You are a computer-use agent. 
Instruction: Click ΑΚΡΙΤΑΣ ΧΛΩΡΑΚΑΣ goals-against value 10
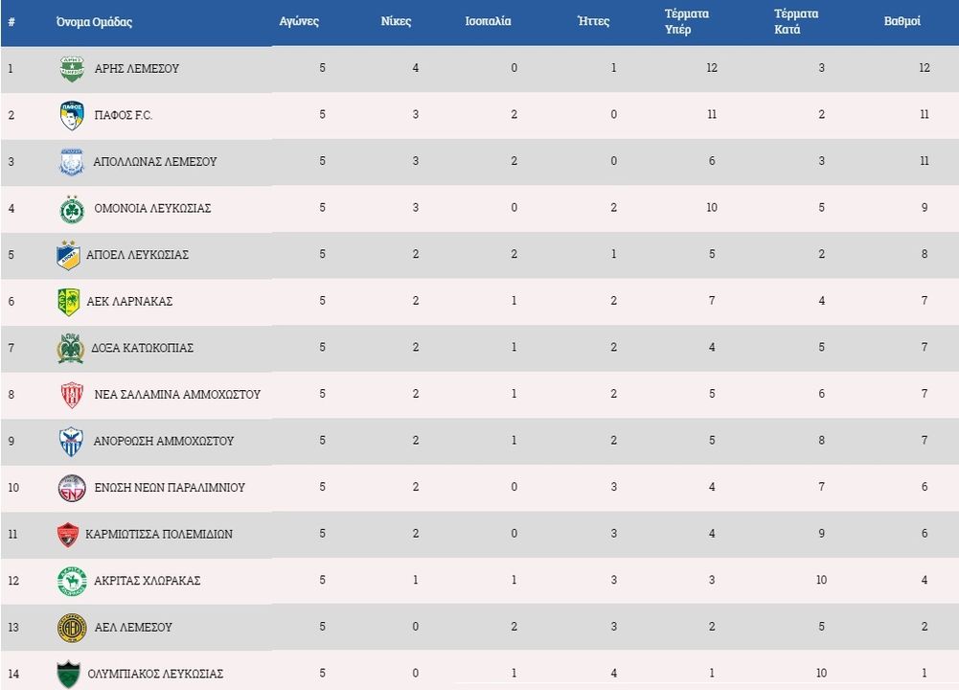coord(821,581)
